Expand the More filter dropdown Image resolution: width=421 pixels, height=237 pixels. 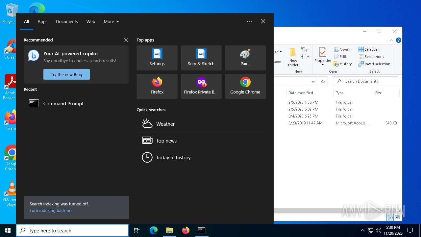click(x=111, y=21)
